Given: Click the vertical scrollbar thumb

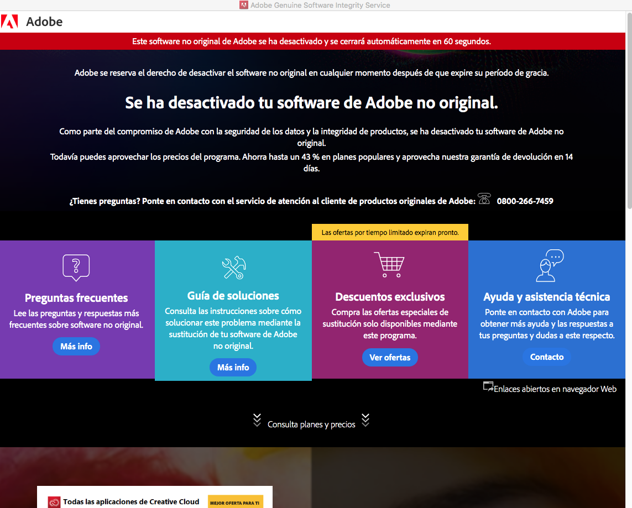Looking at the screenshot, I should (x=629, y=111).
